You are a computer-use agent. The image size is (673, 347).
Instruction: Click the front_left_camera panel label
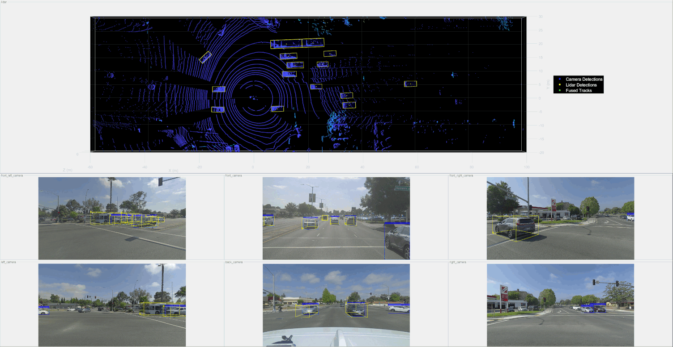pos(12,175)
